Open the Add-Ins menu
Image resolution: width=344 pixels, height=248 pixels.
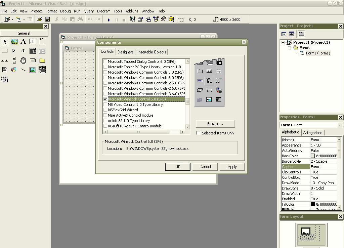point(132,11)
